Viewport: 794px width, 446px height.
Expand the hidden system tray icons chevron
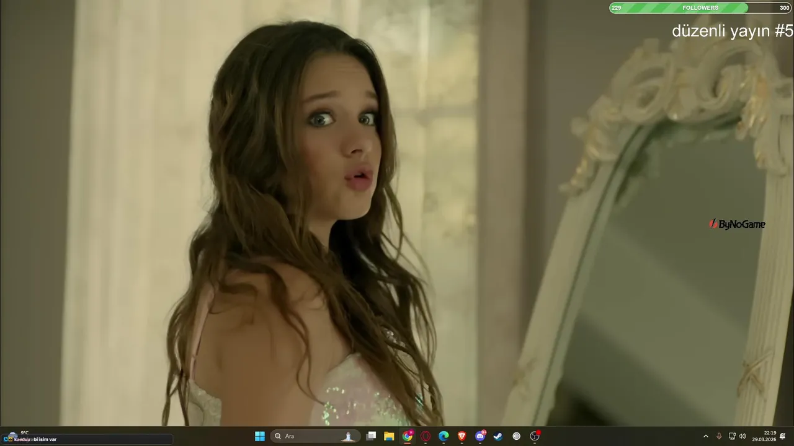705,436
